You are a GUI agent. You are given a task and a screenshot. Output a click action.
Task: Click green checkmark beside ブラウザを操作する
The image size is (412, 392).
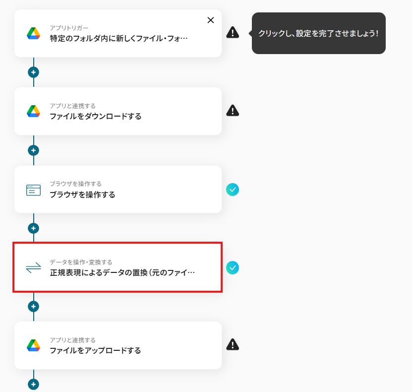pyautogui.click(x=233, y=190)
